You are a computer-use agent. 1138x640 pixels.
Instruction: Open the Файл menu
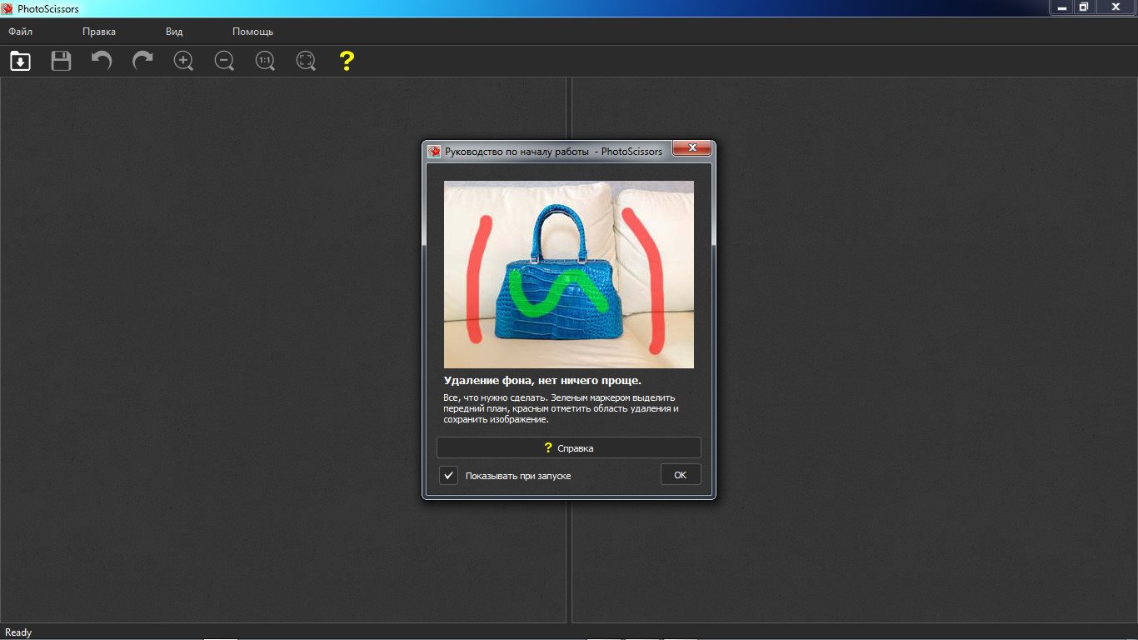pyautogui.click(x=21, y=32)
